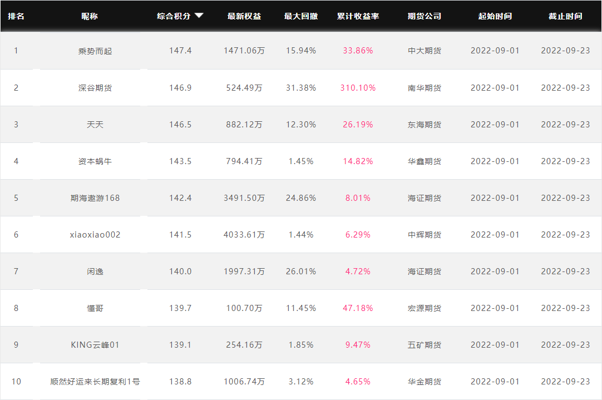602x400 pixels.
Task: Click equity value 882.12万
Action: 244,125
